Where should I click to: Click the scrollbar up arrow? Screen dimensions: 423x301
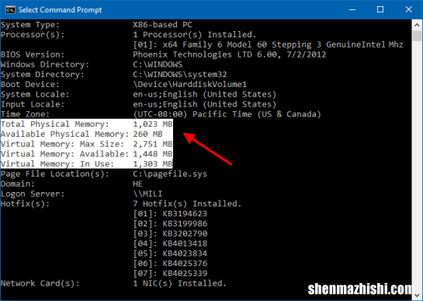(417, 25)
